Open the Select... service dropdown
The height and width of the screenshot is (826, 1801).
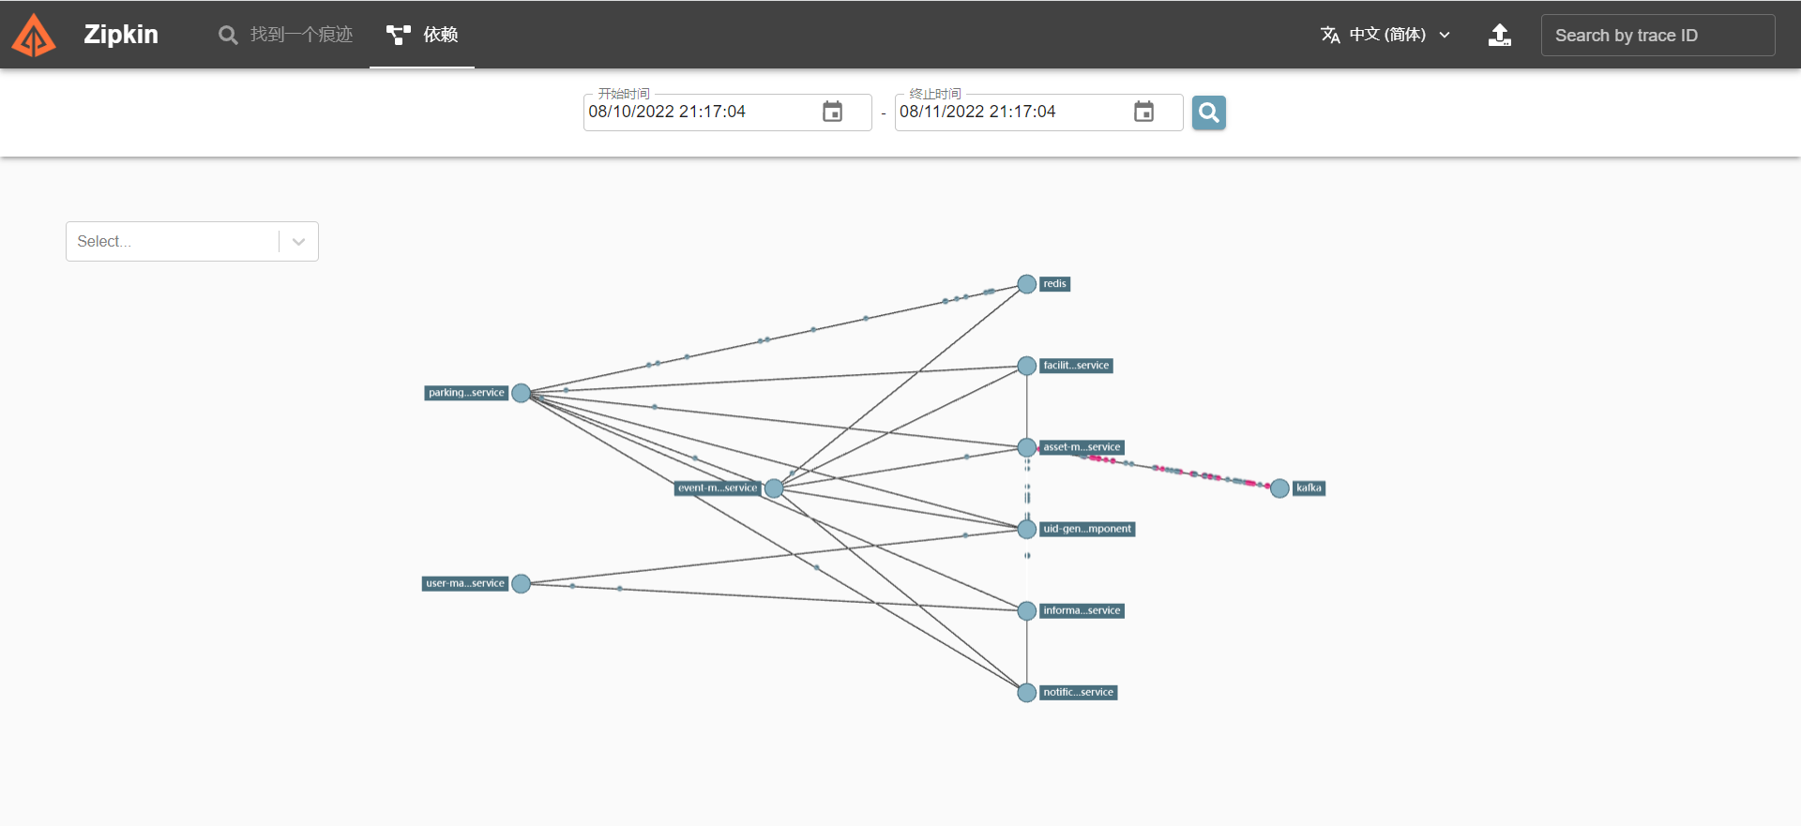(192, 241)
